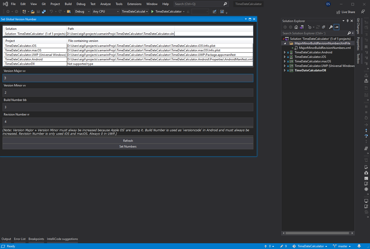Open Properties wrench icon in Solution Explorer
370x249 pixels.
pos(331,27)
